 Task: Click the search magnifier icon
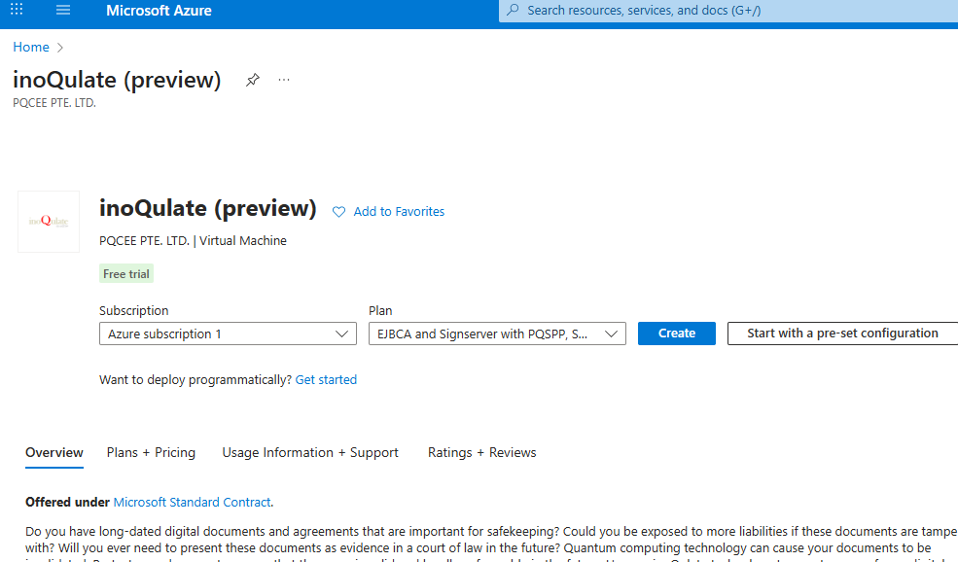click(x=514, y=10)
